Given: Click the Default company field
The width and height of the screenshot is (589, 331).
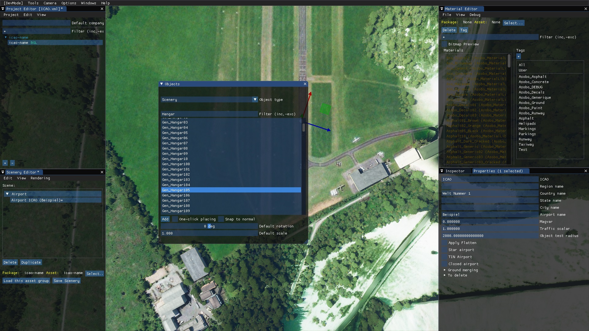Looking at the screenshot, I should [37, 23].
